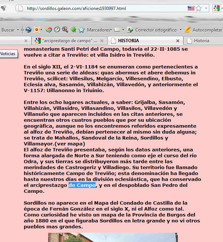Click the Google search engine icon
The height and width of the screenshot is (242, 223).
coord(217,8)
